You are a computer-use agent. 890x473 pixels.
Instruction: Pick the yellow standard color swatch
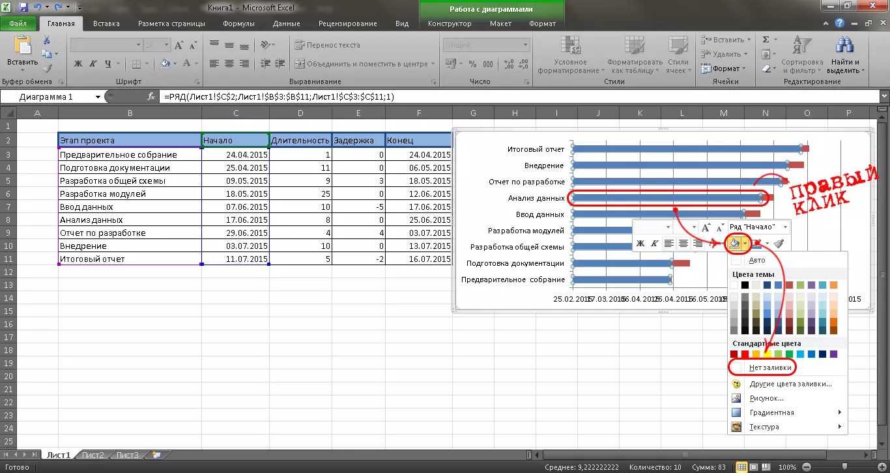point(767,354)
